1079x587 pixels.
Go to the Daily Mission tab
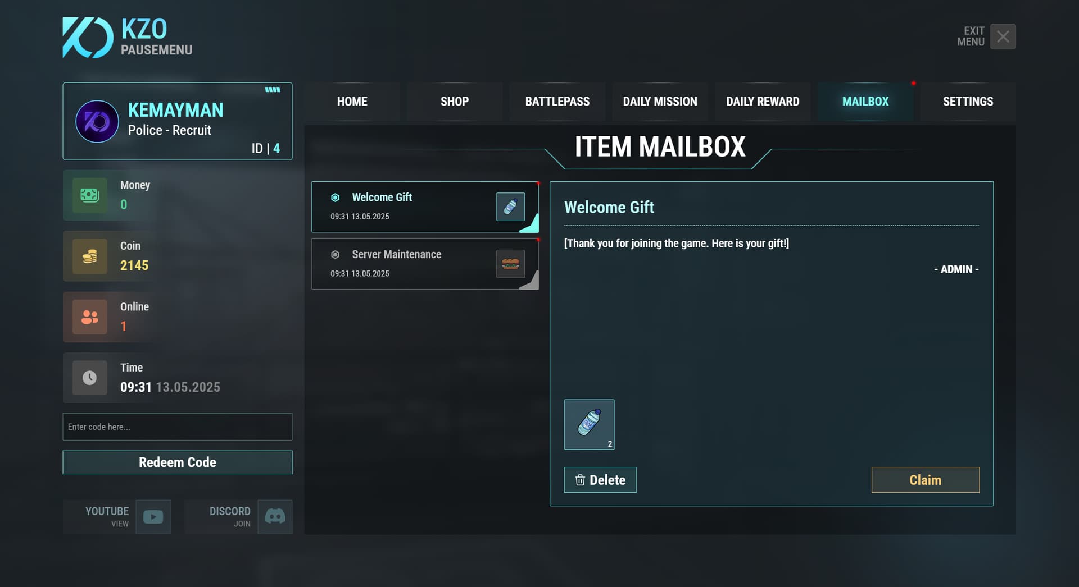pyautogui.click(x=660, y=102)
